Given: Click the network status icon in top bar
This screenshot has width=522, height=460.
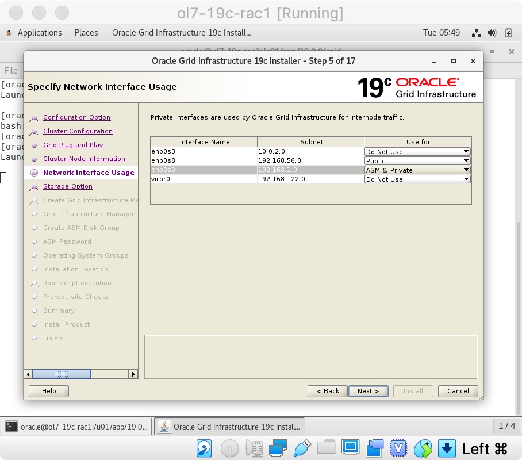Looking at the screenshot, I should coord(476,33).
